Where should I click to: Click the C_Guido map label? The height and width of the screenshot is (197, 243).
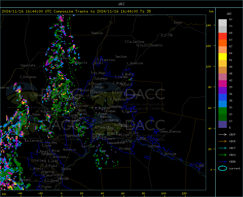click(36, 95)
